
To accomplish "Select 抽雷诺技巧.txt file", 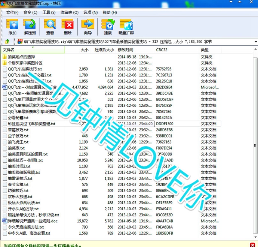I will tap(20, 178).
